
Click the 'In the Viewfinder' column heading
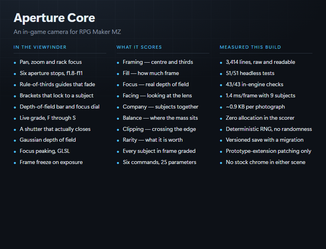[x=40, y=47]
